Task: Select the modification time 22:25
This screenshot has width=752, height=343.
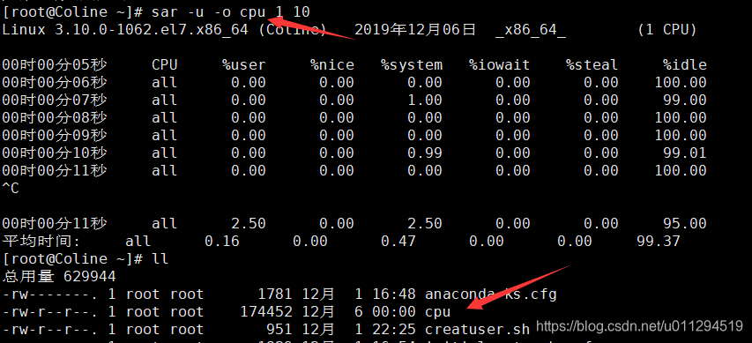Action: tap(394, 330)
